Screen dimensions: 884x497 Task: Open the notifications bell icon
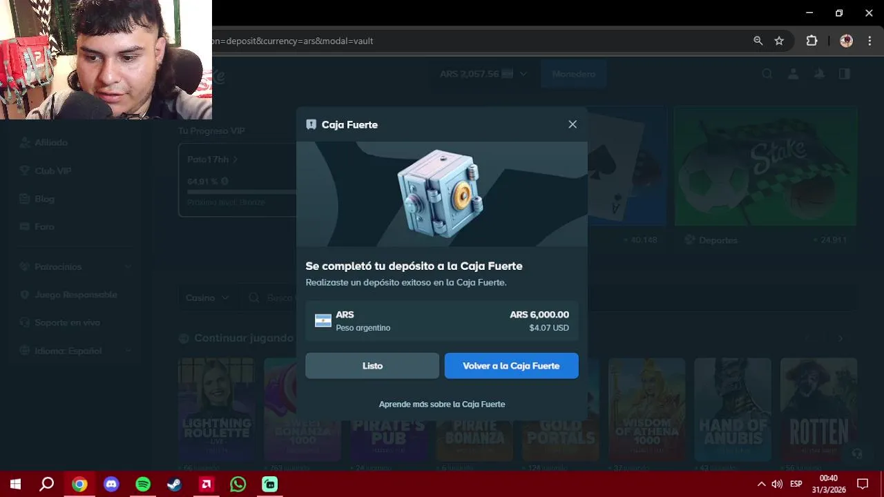(819, 74)
